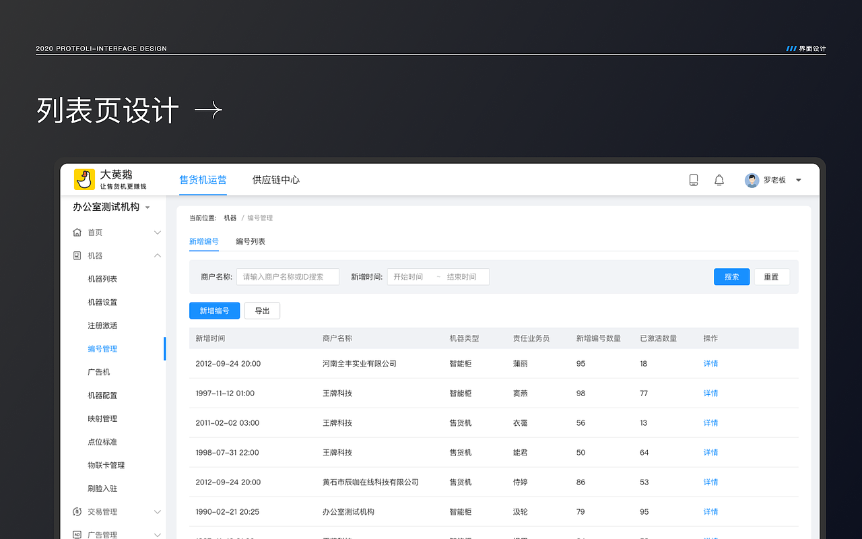
Task: Open 点位标准 in sidebar
Action: [102, 442]
